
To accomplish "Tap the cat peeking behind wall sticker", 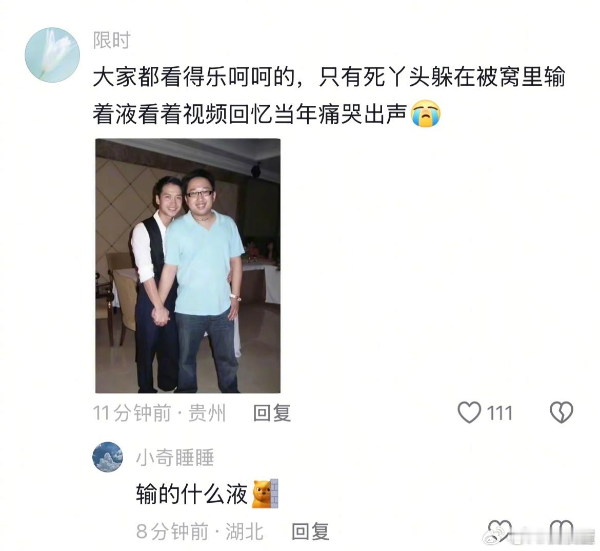I will [x=265, y=493].
